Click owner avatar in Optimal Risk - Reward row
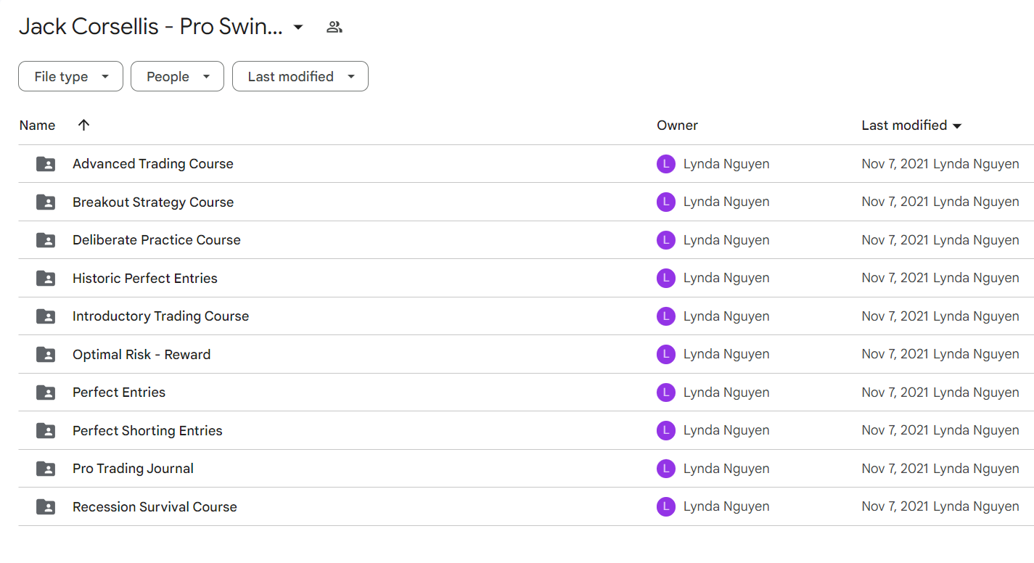1034x563 pixels. tap(666, 354)
